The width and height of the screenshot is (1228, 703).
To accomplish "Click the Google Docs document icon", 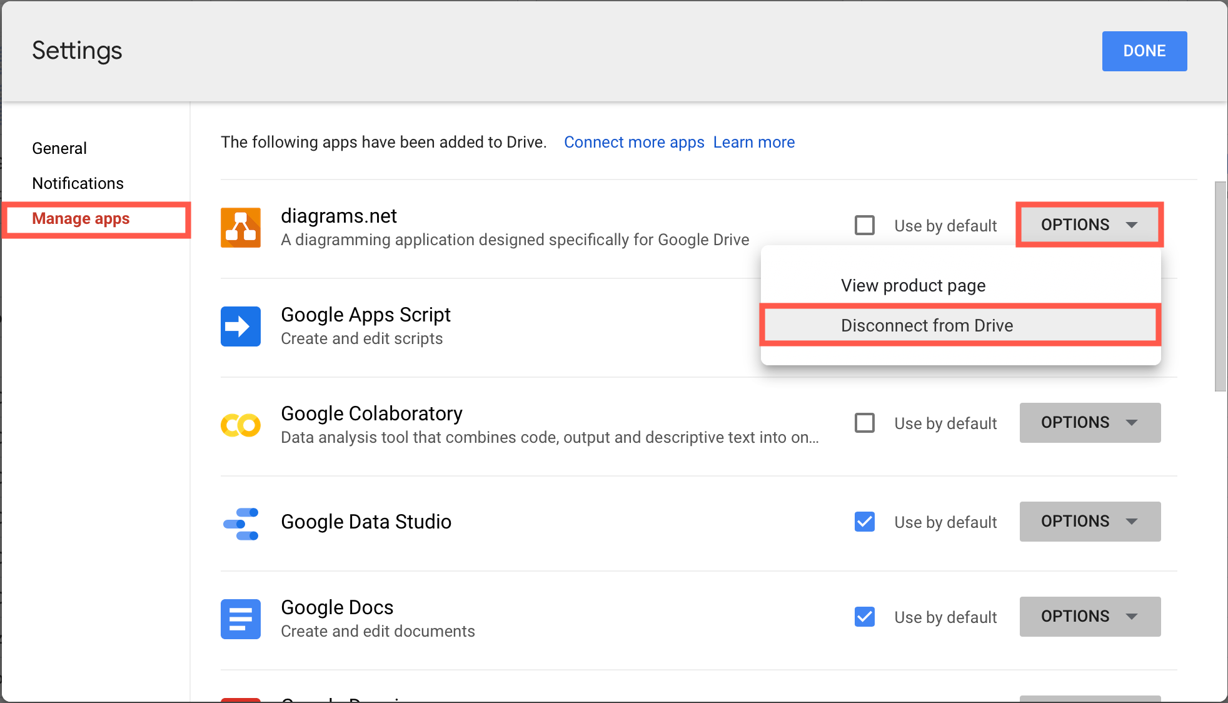I will click(x=240, y=619).
